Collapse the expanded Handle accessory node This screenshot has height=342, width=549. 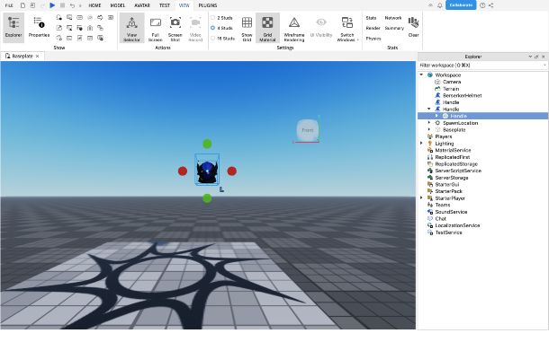click(x=429, y=109)
